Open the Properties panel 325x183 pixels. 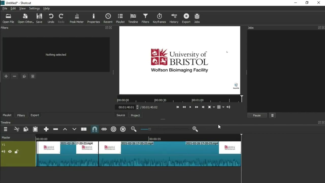93,19
